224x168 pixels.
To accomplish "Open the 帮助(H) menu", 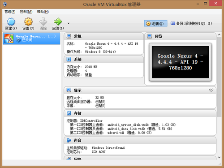I will pos(43,12).
